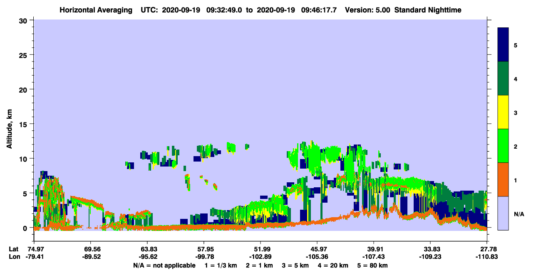This screenshot has height=277, width=541.
Task: Click the colorbar label 'N/A'
Action: click(519, 214)
